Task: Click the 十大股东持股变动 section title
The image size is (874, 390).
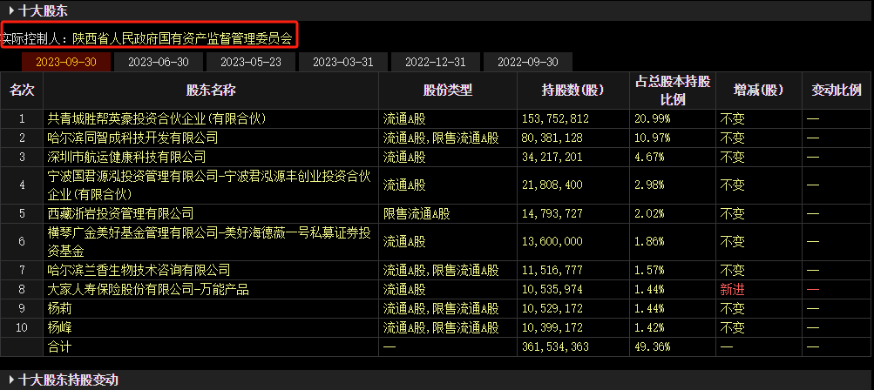Action: click(68, 380)
